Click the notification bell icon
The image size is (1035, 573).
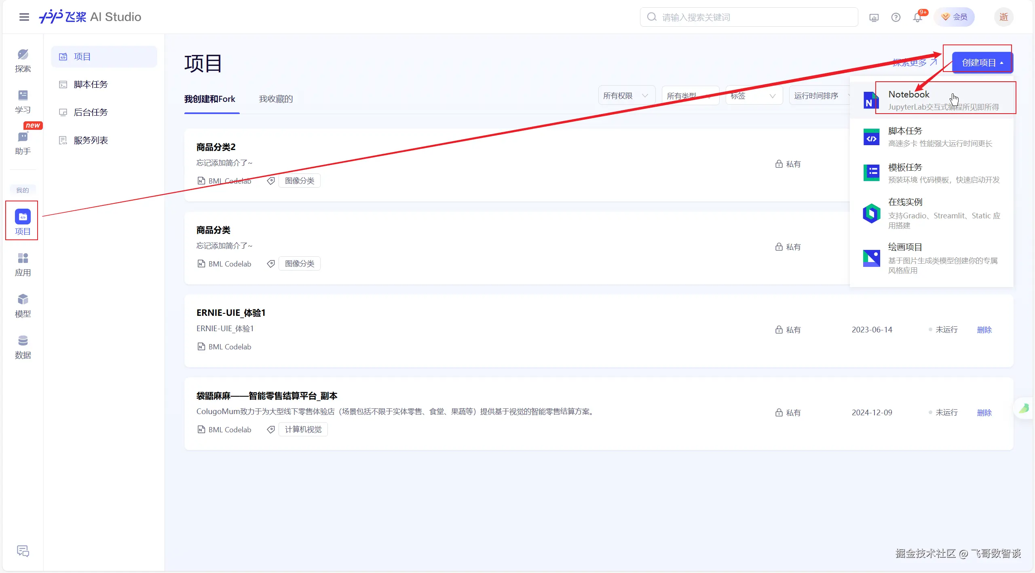(x=917, y=17)
